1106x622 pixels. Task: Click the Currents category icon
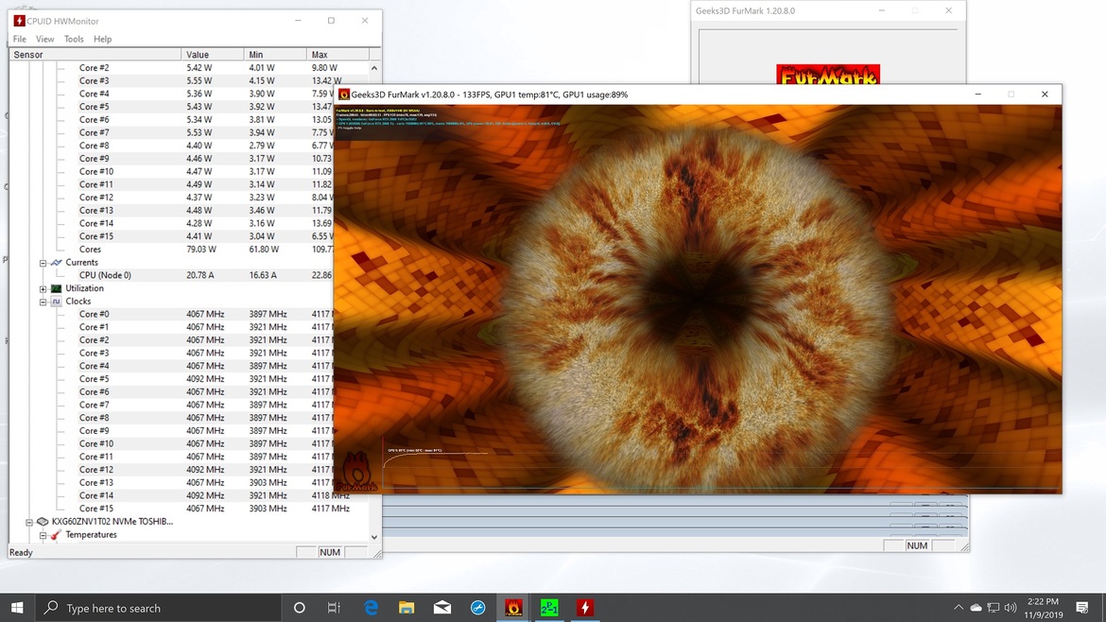pyautogui.click(x=57, y=263)
